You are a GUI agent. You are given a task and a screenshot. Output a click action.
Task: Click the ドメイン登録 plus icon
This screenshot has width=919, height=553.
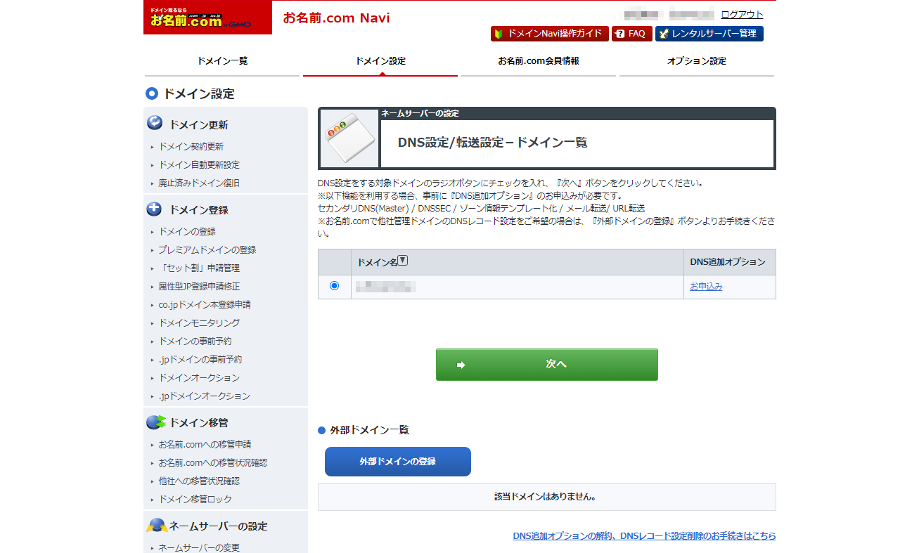click(x=155, y=209)
